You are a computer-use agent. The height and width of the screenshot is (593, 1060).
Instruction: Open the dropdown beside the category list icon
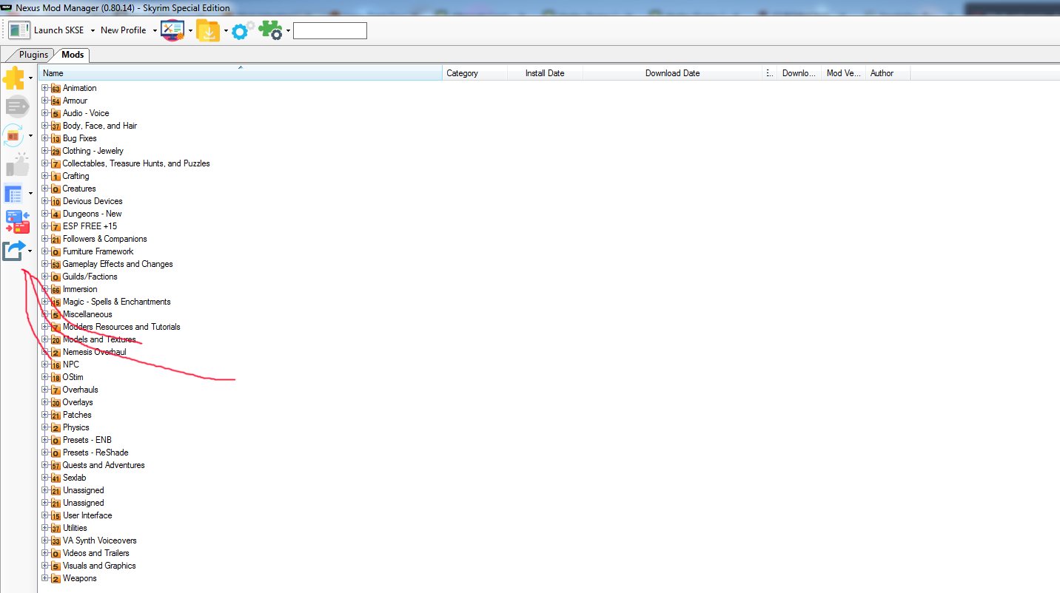30,194
